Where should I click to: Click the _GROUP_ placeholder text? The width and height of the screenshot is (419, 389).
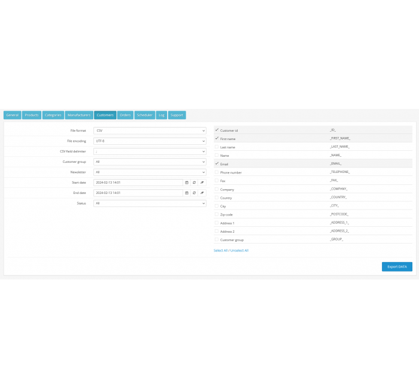[x=336, y=239]
